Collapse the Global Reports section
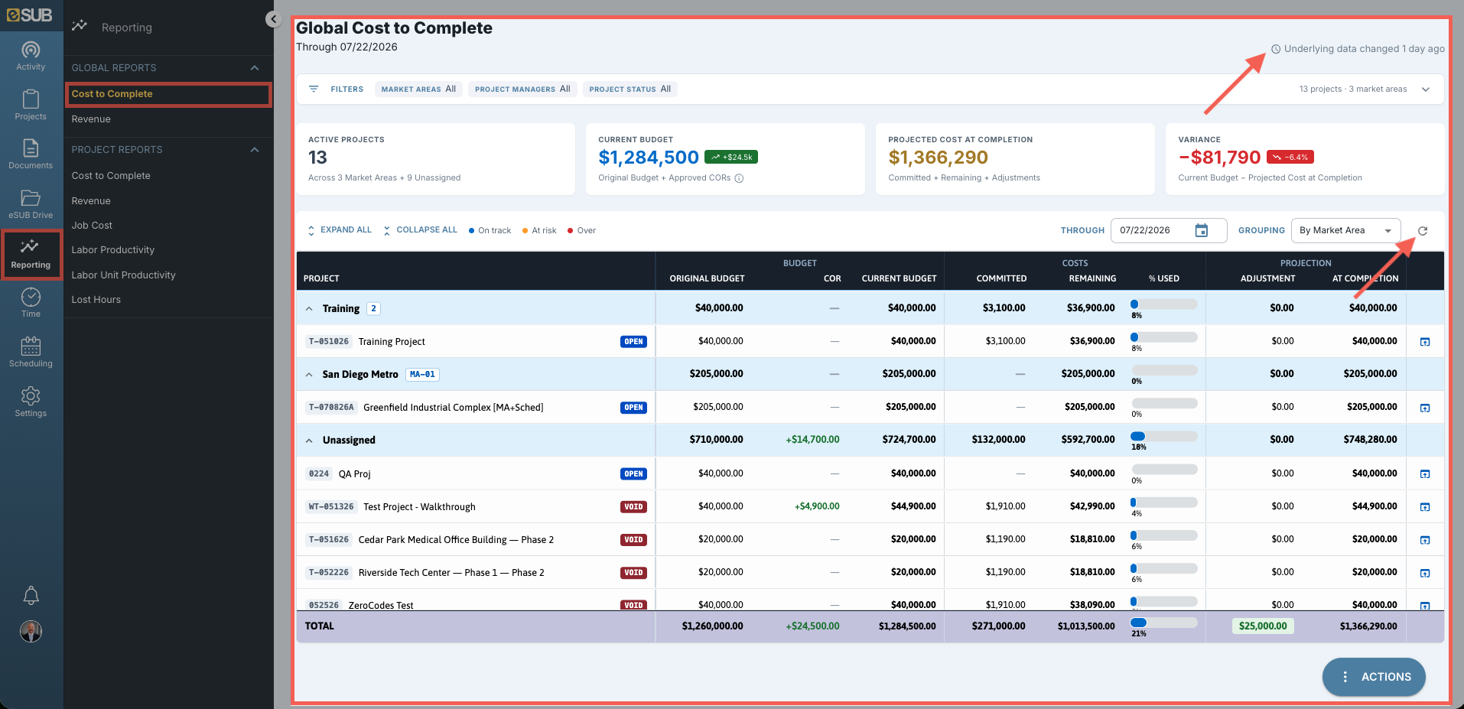The height and width of the screenshot is (709, 1464). tap(255, 68)
